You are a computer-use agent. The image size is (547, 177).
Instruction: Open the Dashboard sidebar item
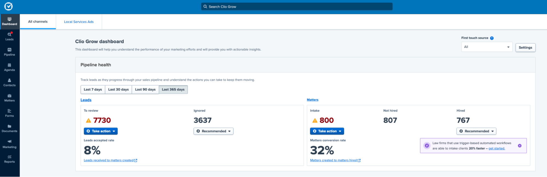[10, 22]
